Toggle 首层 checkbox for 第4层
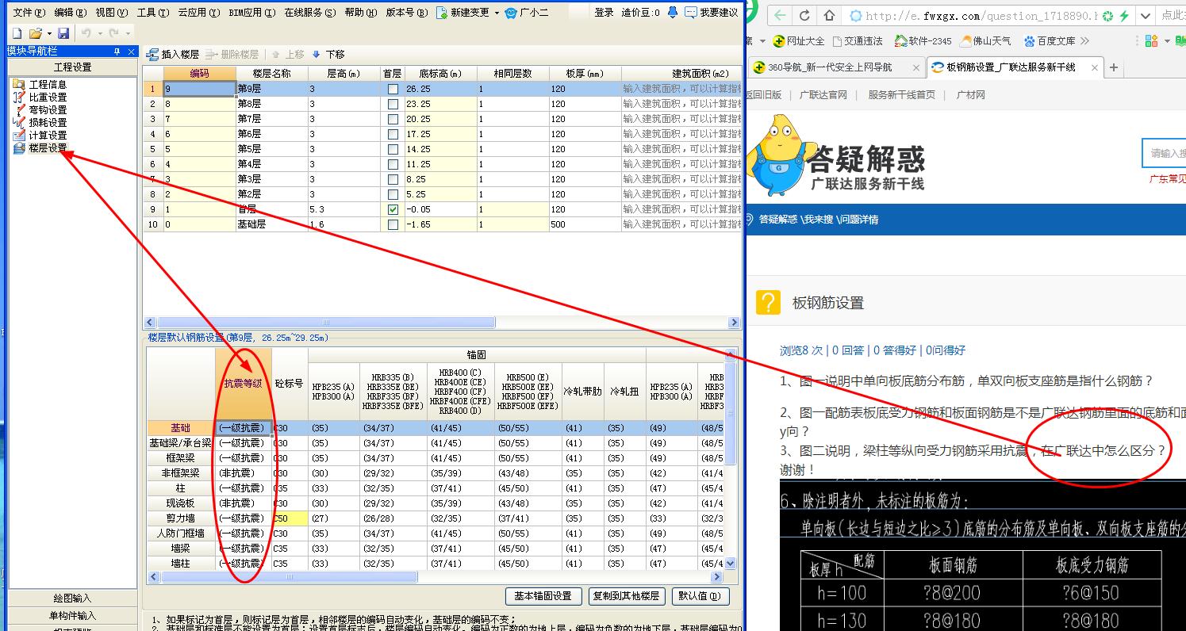Viewport: 1186px width, 631px height. (x=393, y=164)
